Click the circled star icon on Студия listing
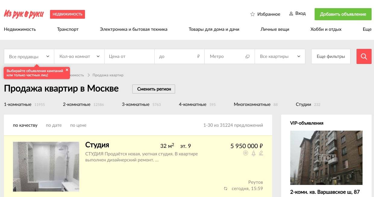The image size is (374, 197). click(x=246, y=153)
